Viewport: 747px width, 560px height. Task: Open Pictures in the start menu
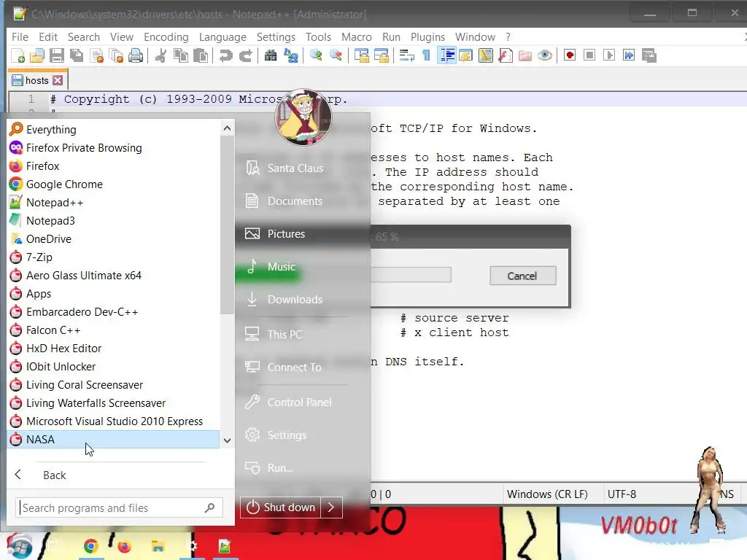303,234
